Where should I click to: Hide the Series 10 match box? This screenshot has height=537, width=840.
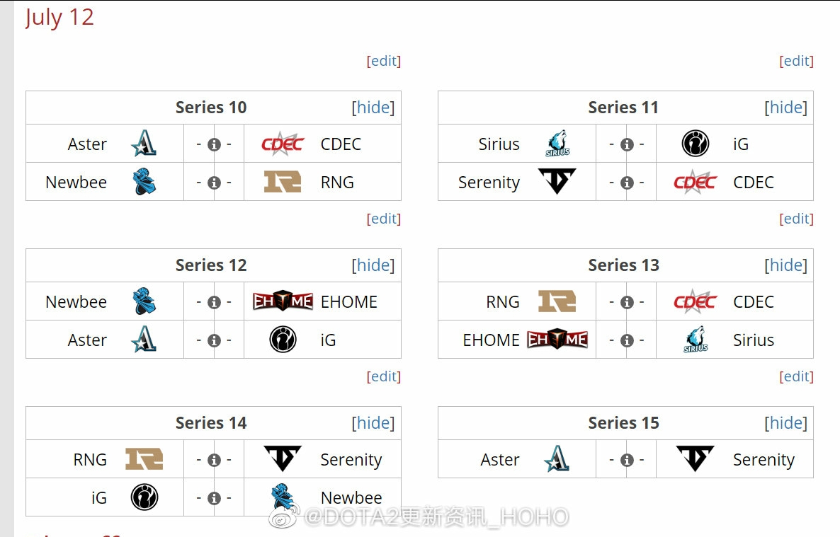(x=373, y=107)
